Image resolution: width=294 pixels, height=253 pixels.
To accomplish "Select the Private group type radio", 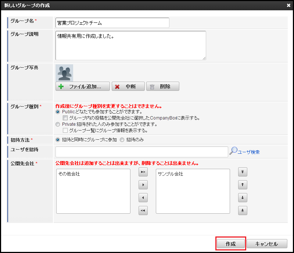I will (58, 124).
